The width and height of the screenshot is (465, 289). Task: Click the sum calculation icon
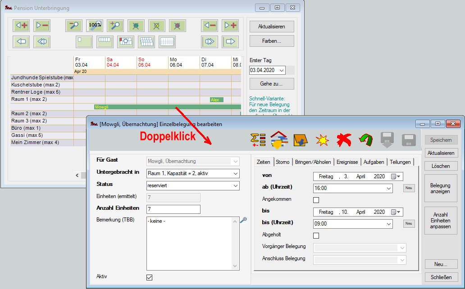(258, 140)
